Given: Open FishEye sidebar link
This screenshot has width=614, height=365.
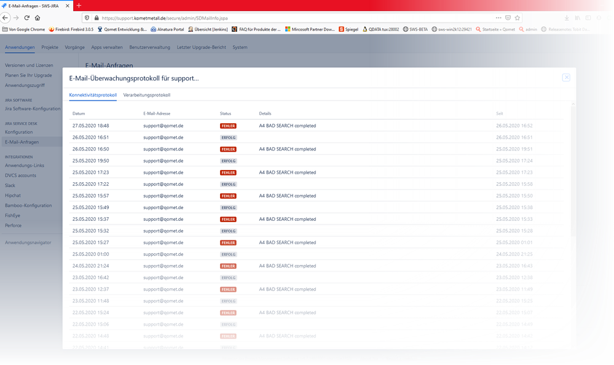Looking at the screenshot, I should coord(12,215).
